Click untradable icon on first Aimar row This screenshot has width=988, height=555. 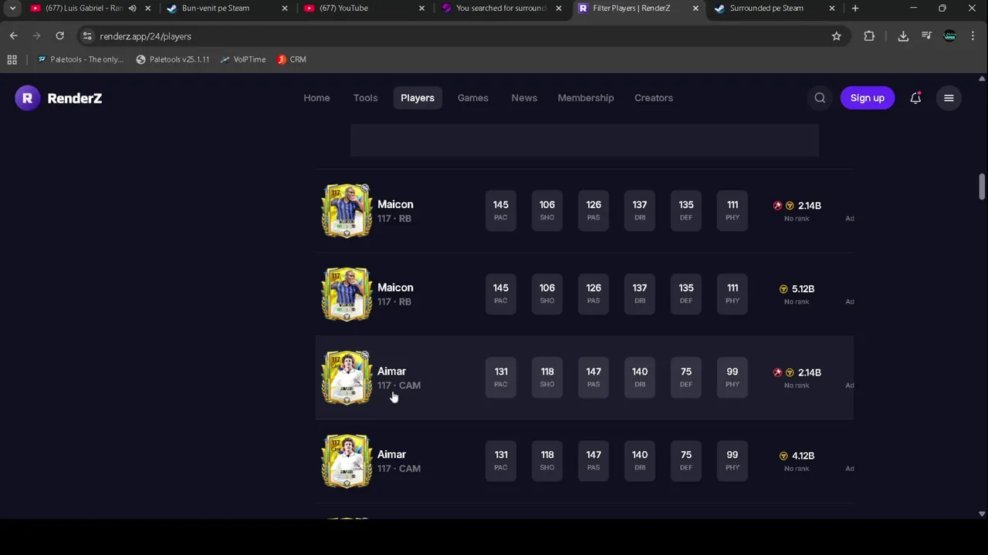pos(777,372)
